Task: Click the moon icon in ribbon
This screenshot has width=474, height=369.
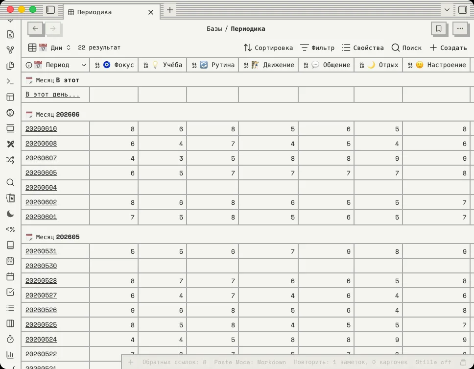Action: pyautogui.click(x=10, y=214)
